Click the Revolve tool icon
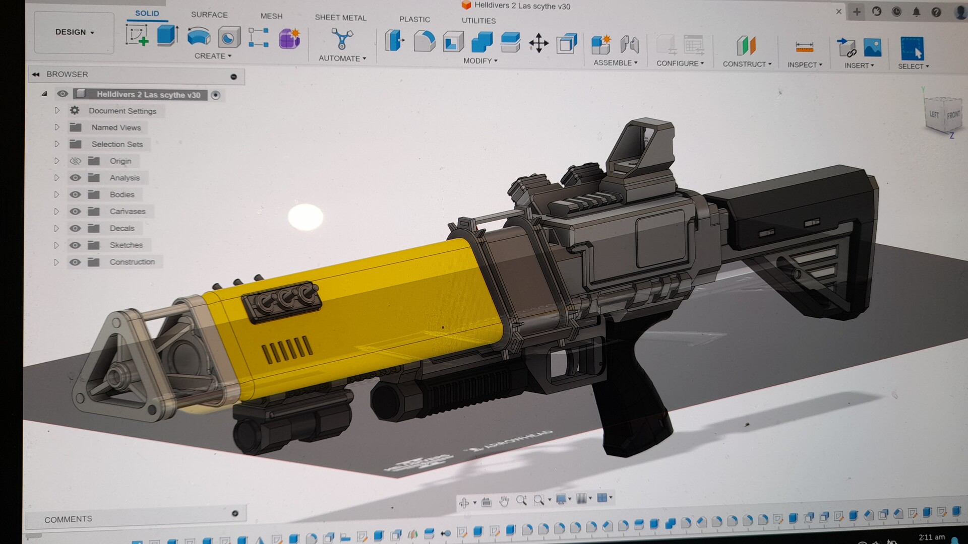 pos(199,37)
